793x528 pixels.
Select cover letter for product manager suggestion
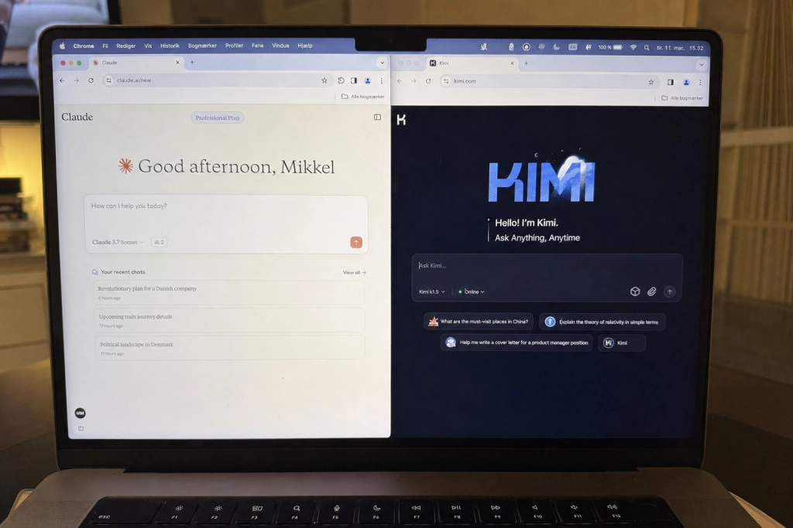click(517, 342)
